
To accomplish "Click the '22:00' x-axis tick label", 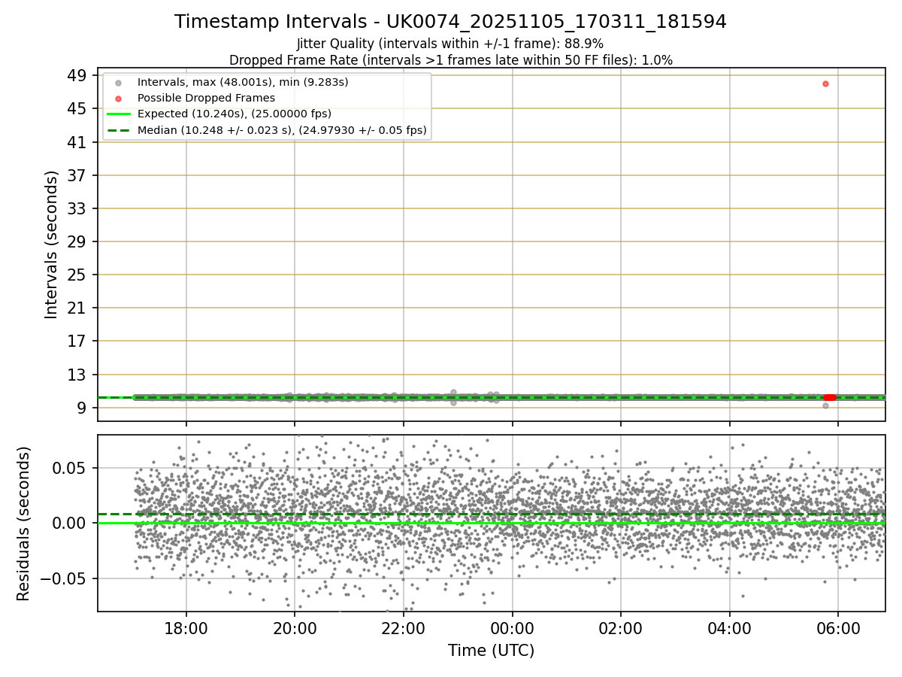I will [x=404, y=629].
